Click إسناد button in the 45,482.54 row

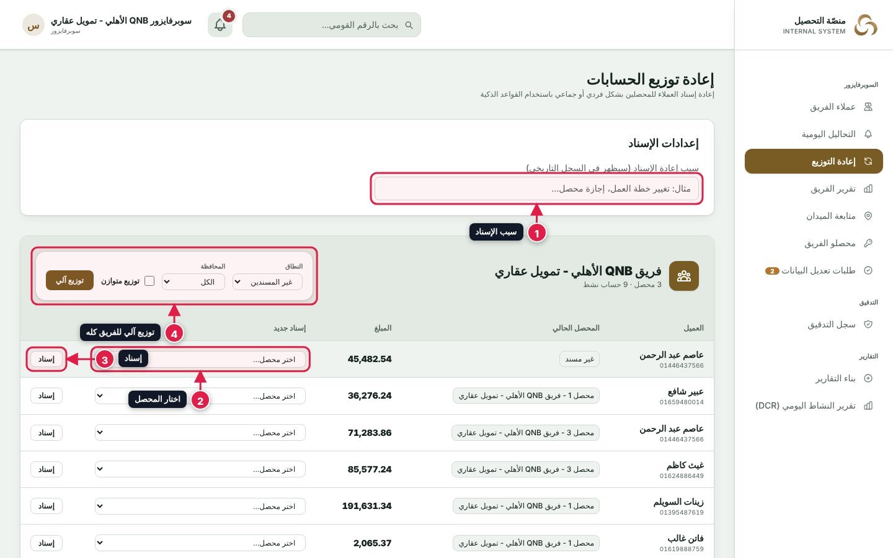(x=47, y=360)
